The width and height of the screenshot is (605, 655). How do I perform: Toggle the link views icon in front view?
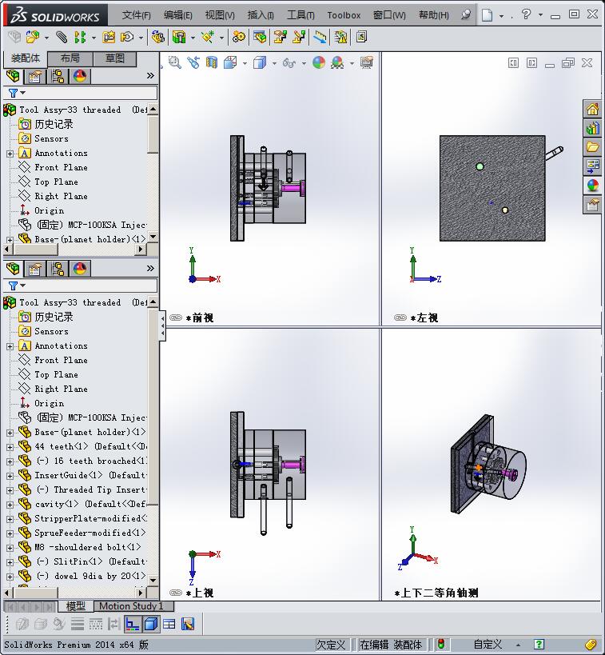click(176, 318)
